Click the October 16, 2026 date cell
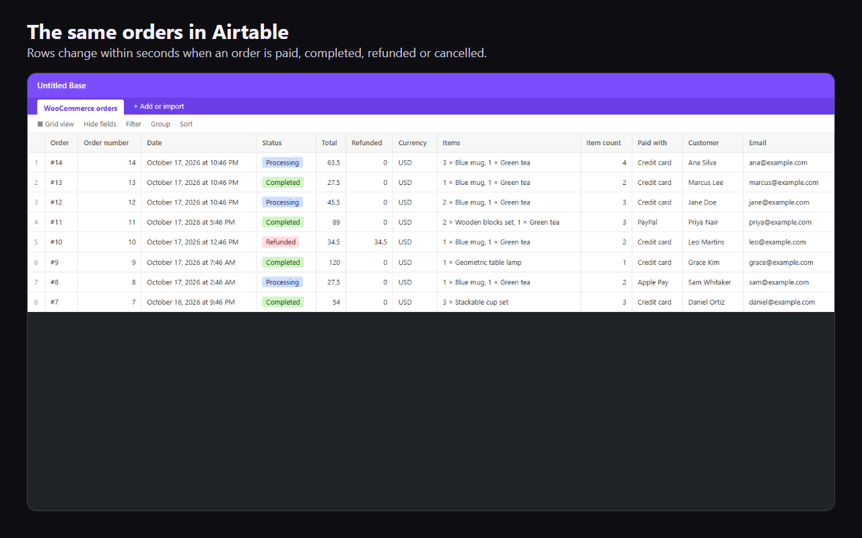This screenshot has width=862, height=538. [x=199, y=302]
